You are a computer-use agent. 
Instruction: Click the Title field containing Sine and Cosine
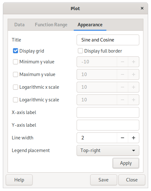point(108,40)
